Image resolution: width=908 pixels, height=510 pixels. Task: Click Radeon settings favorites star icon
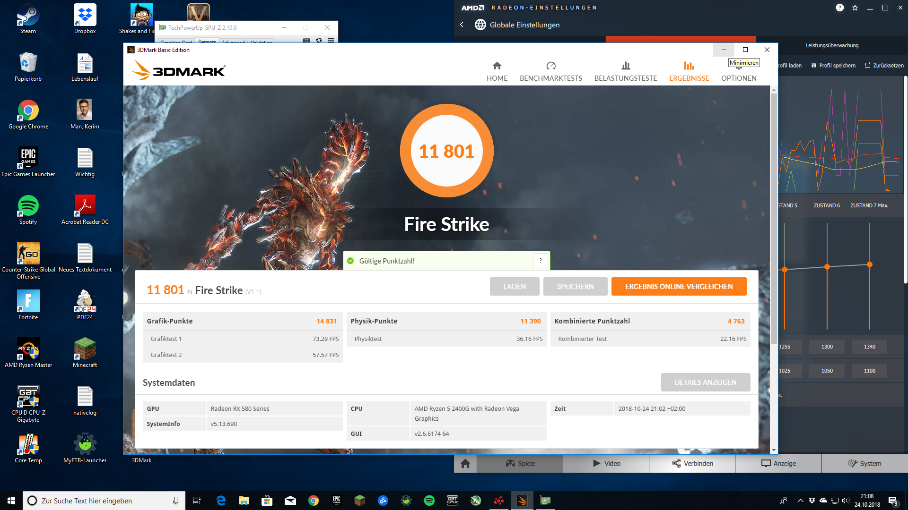coord(855,8)
